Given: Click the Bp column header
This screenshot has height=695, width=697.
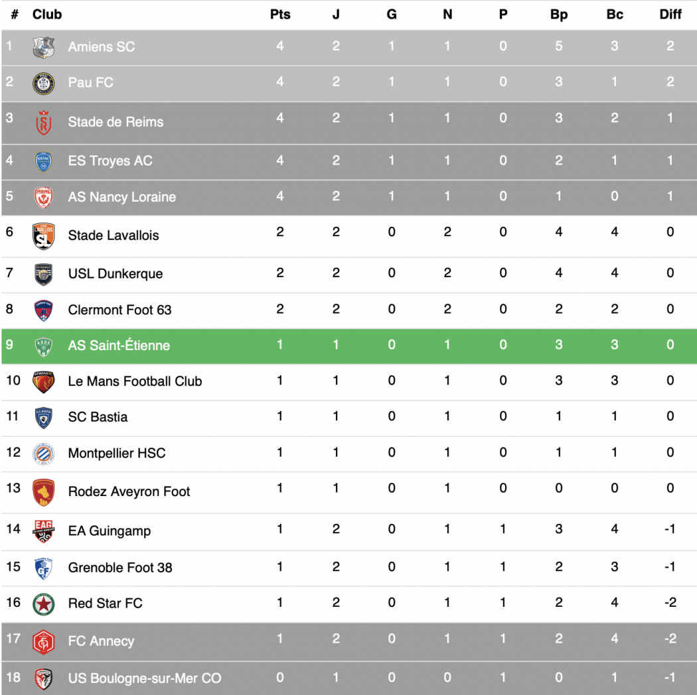Looking at the screenshot, I should (x=559, y=15).
